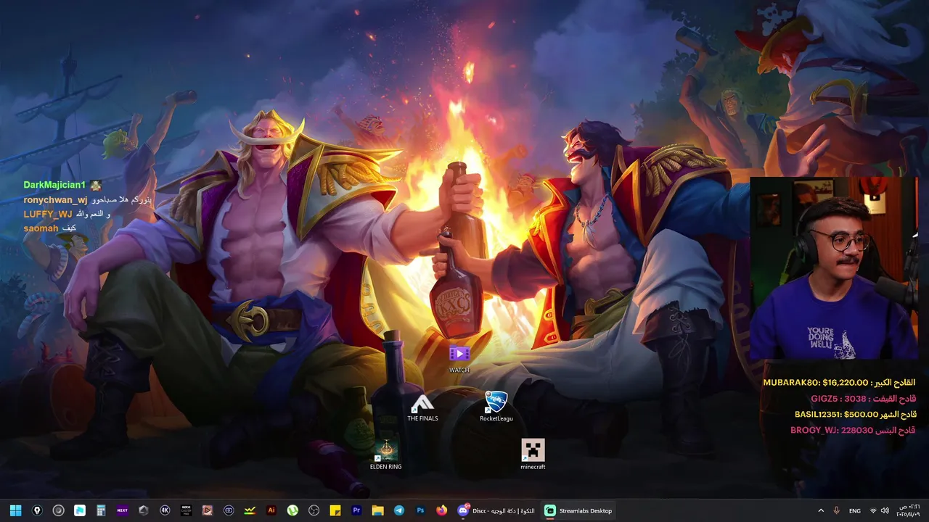
Task: Open the gray cube app in taskbar
Action: (144, 510)
